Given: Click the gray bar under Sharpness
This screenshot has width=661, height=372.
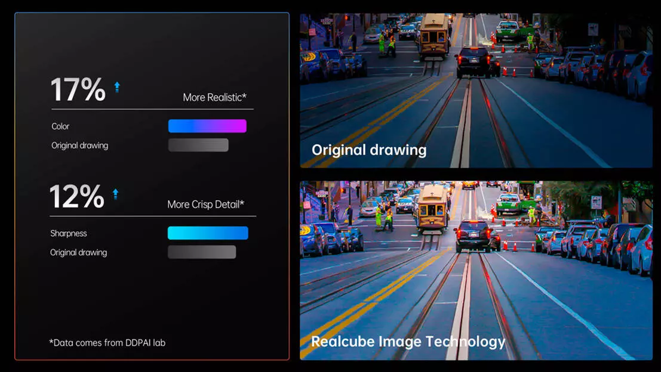Looking at the screenshot, I should tap(202, 252).
